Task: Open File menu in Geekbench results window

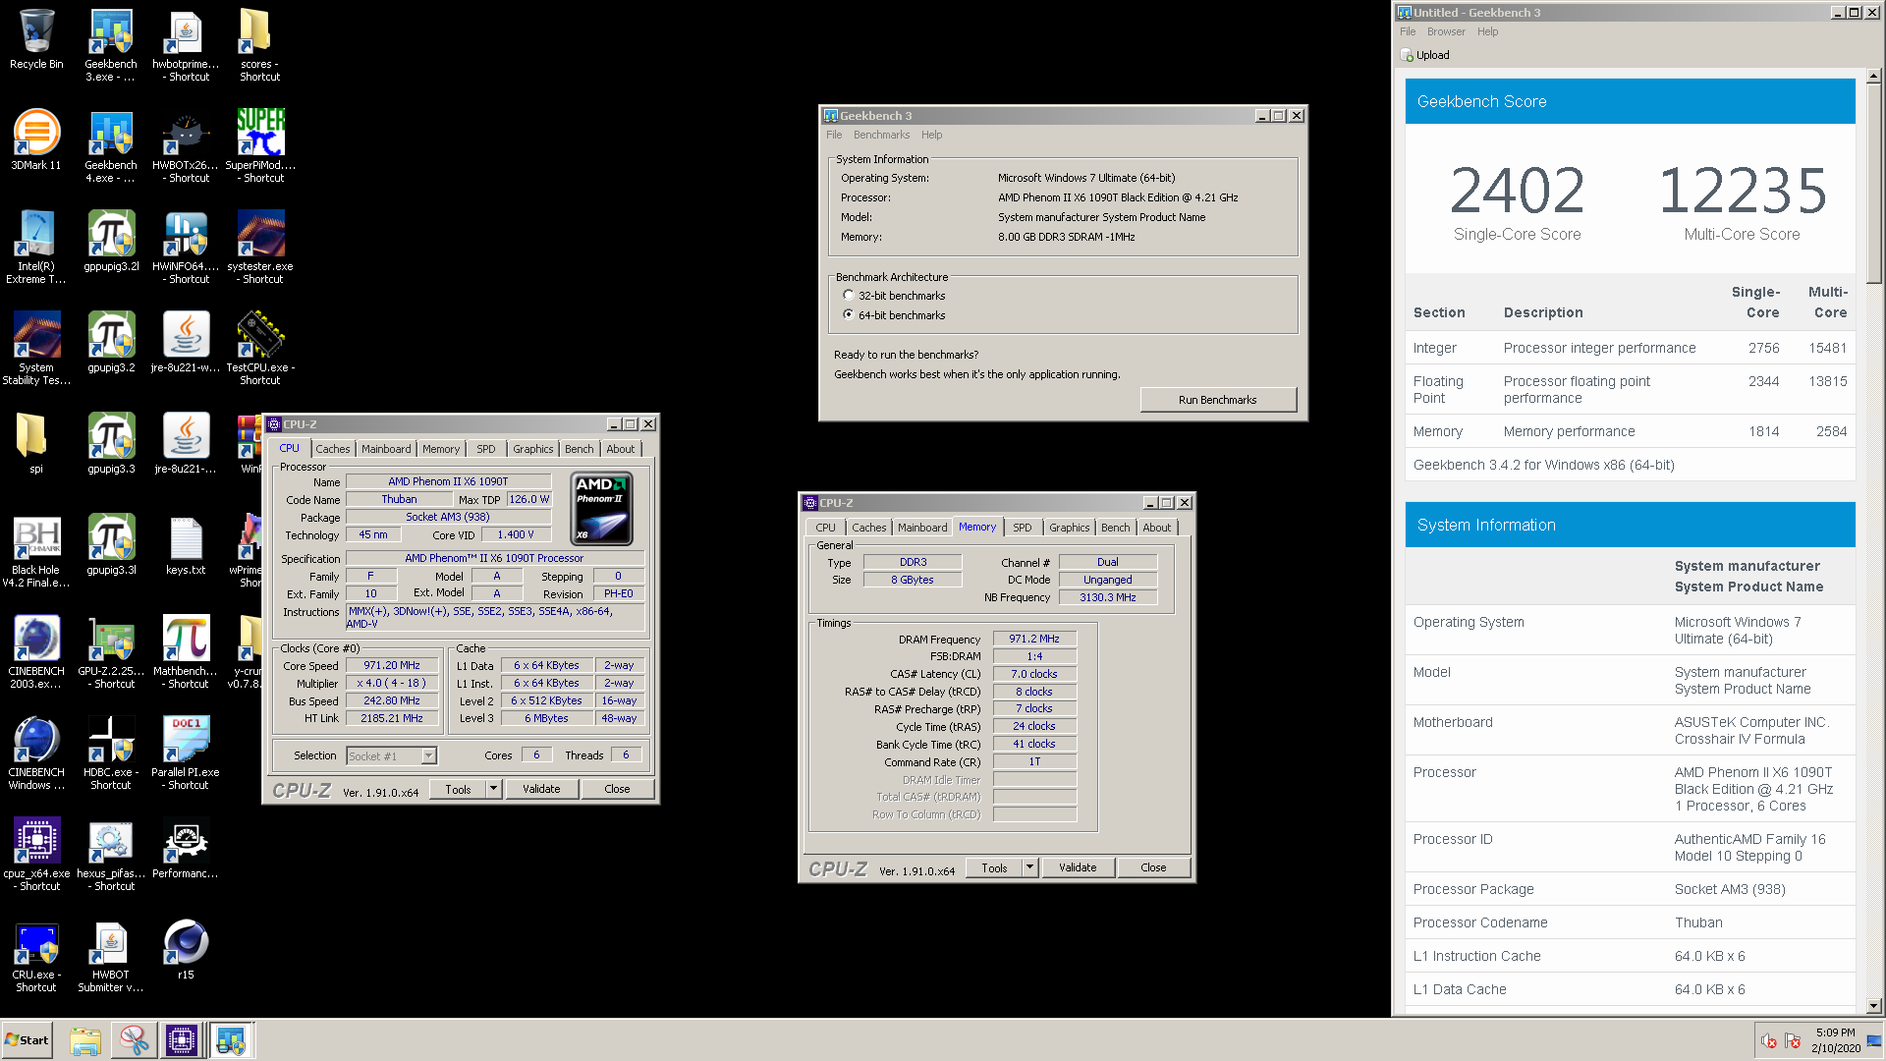Action: click(1408, 31)
